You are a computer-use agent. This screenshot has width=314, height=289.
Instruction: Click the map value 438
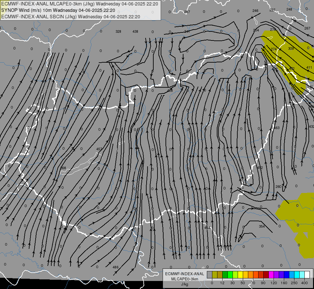[x=135, y=31]
